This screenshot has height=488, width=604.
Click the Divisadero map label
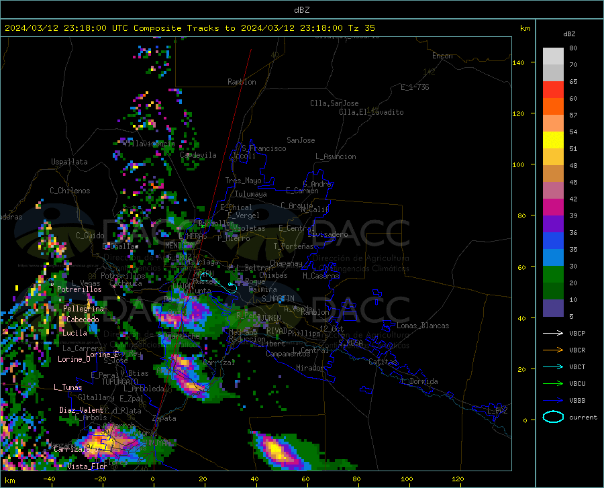click(x=328, y=234)
